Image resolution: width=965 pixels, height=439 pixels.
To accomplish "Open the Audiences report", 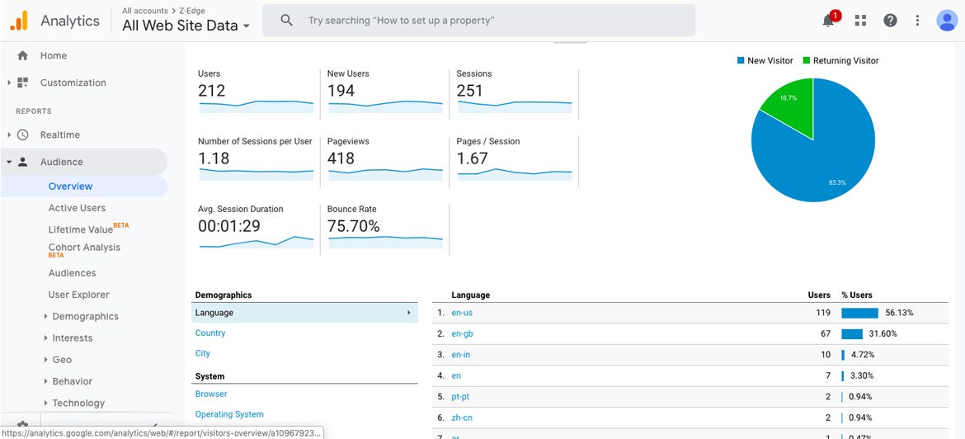I will [72, 273].
